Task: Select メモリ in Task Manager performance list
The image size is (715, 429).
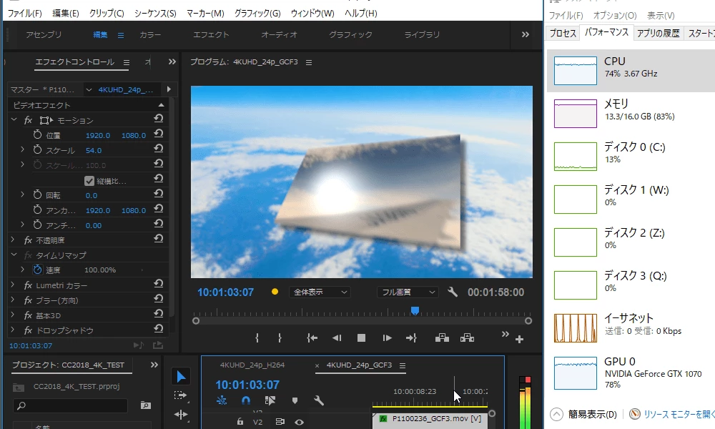Action: 631,114
